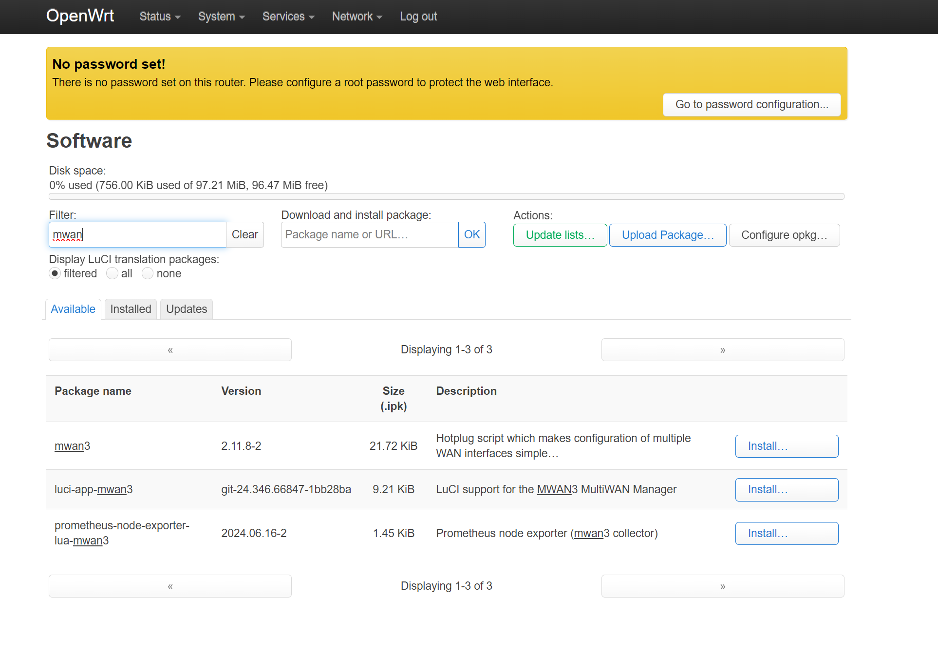The width and height of the screenshot is (938, 657).
Task: Go to top next page arrow
Action: pos(722,350)
